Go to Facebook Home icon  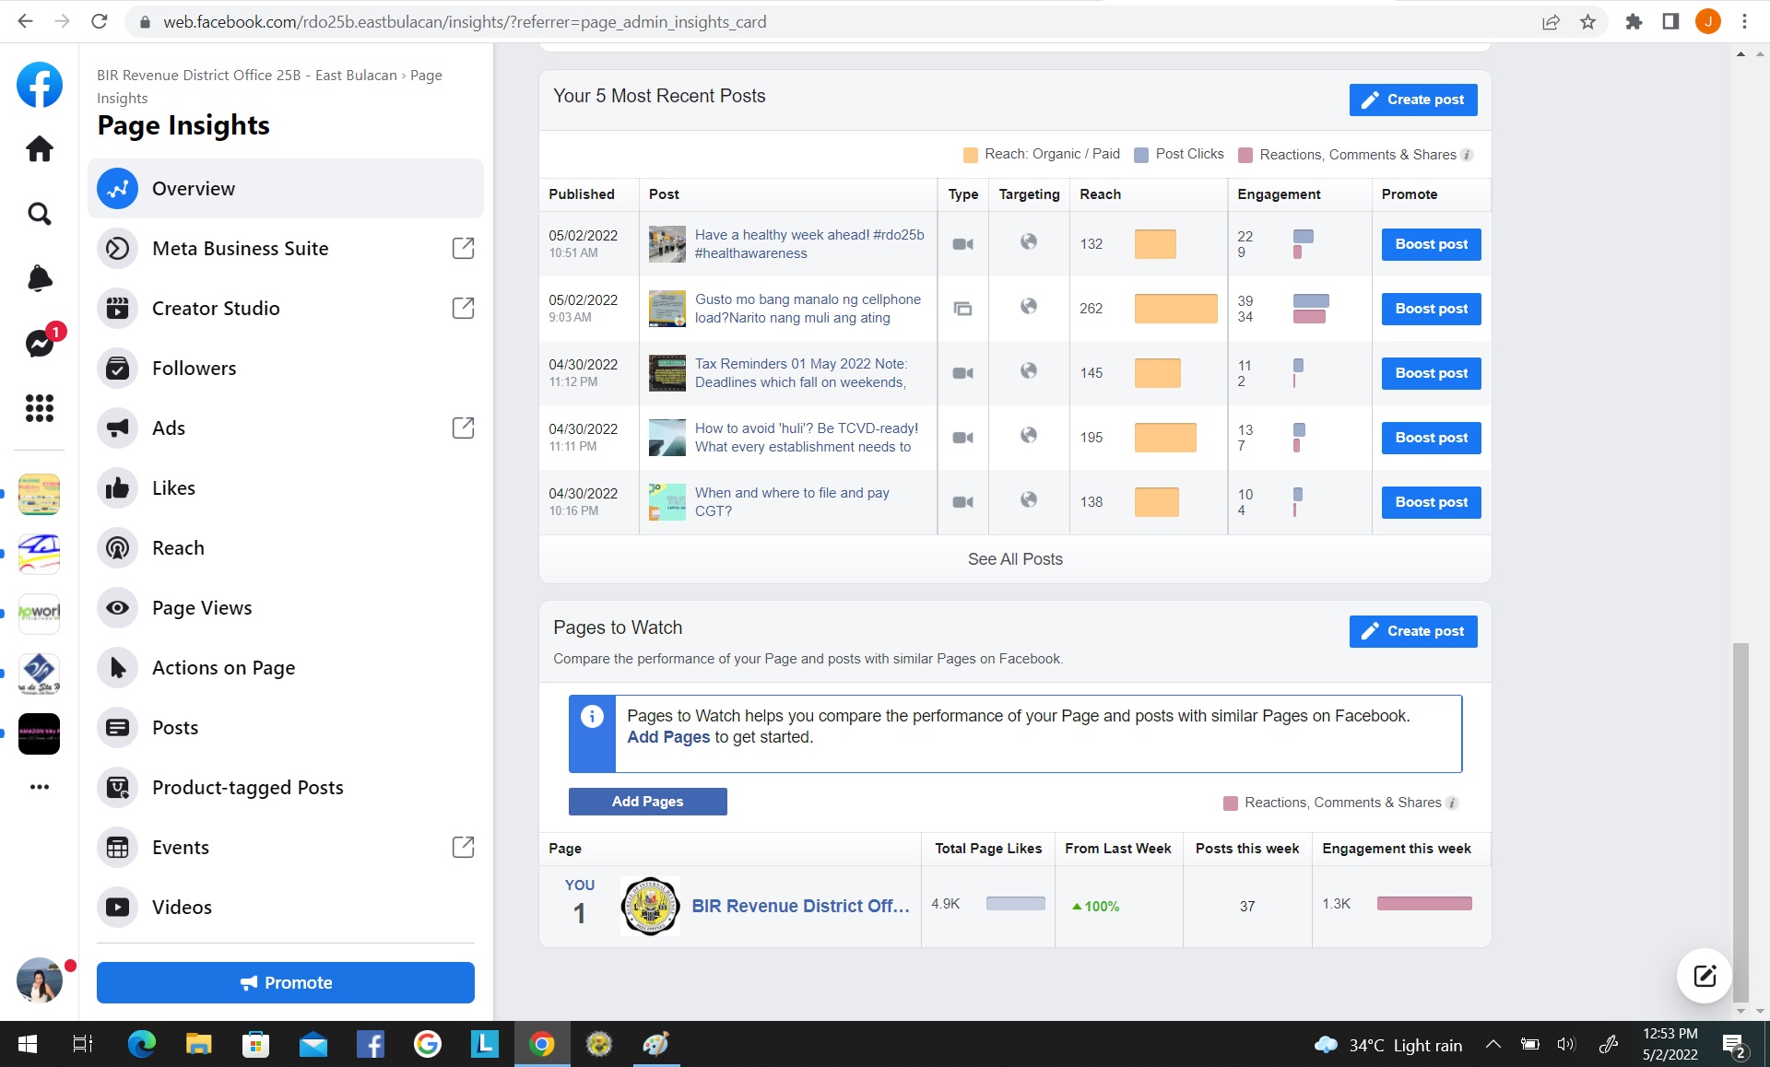coord(40,149)
